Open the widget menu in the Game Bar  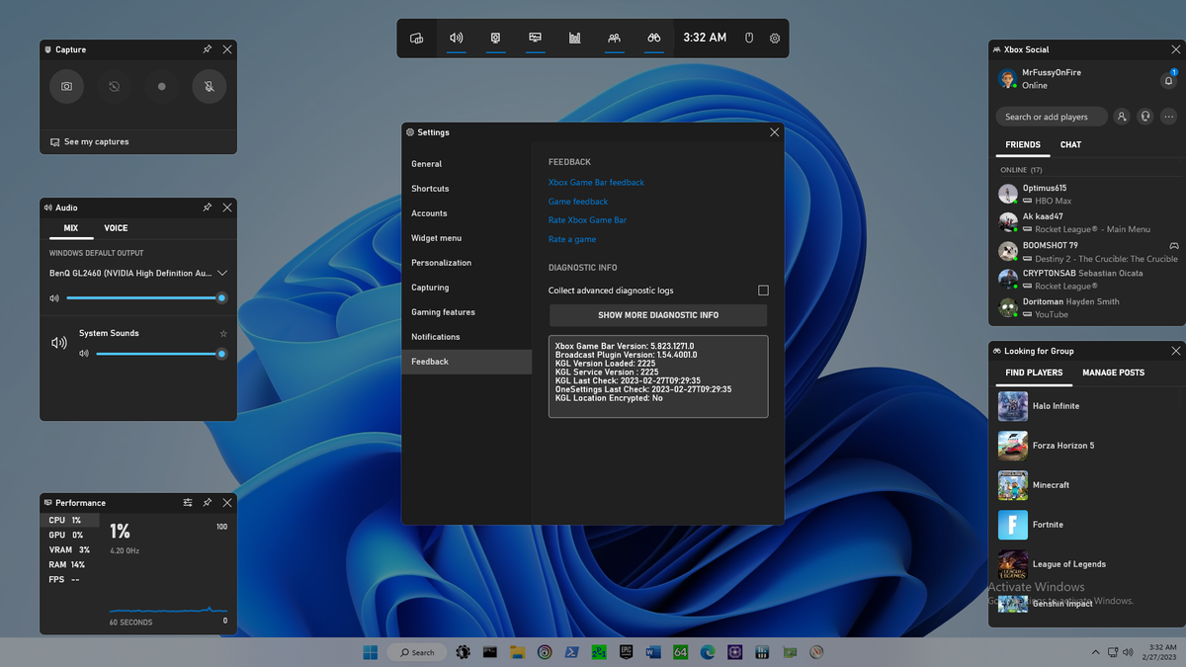[x=416, y=38]
